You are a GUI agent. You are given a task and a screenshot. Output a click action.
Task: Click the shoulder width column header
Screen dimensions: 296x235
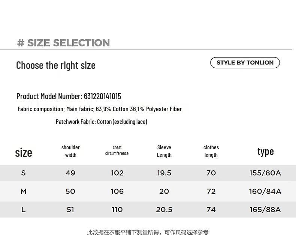(70, 151)
